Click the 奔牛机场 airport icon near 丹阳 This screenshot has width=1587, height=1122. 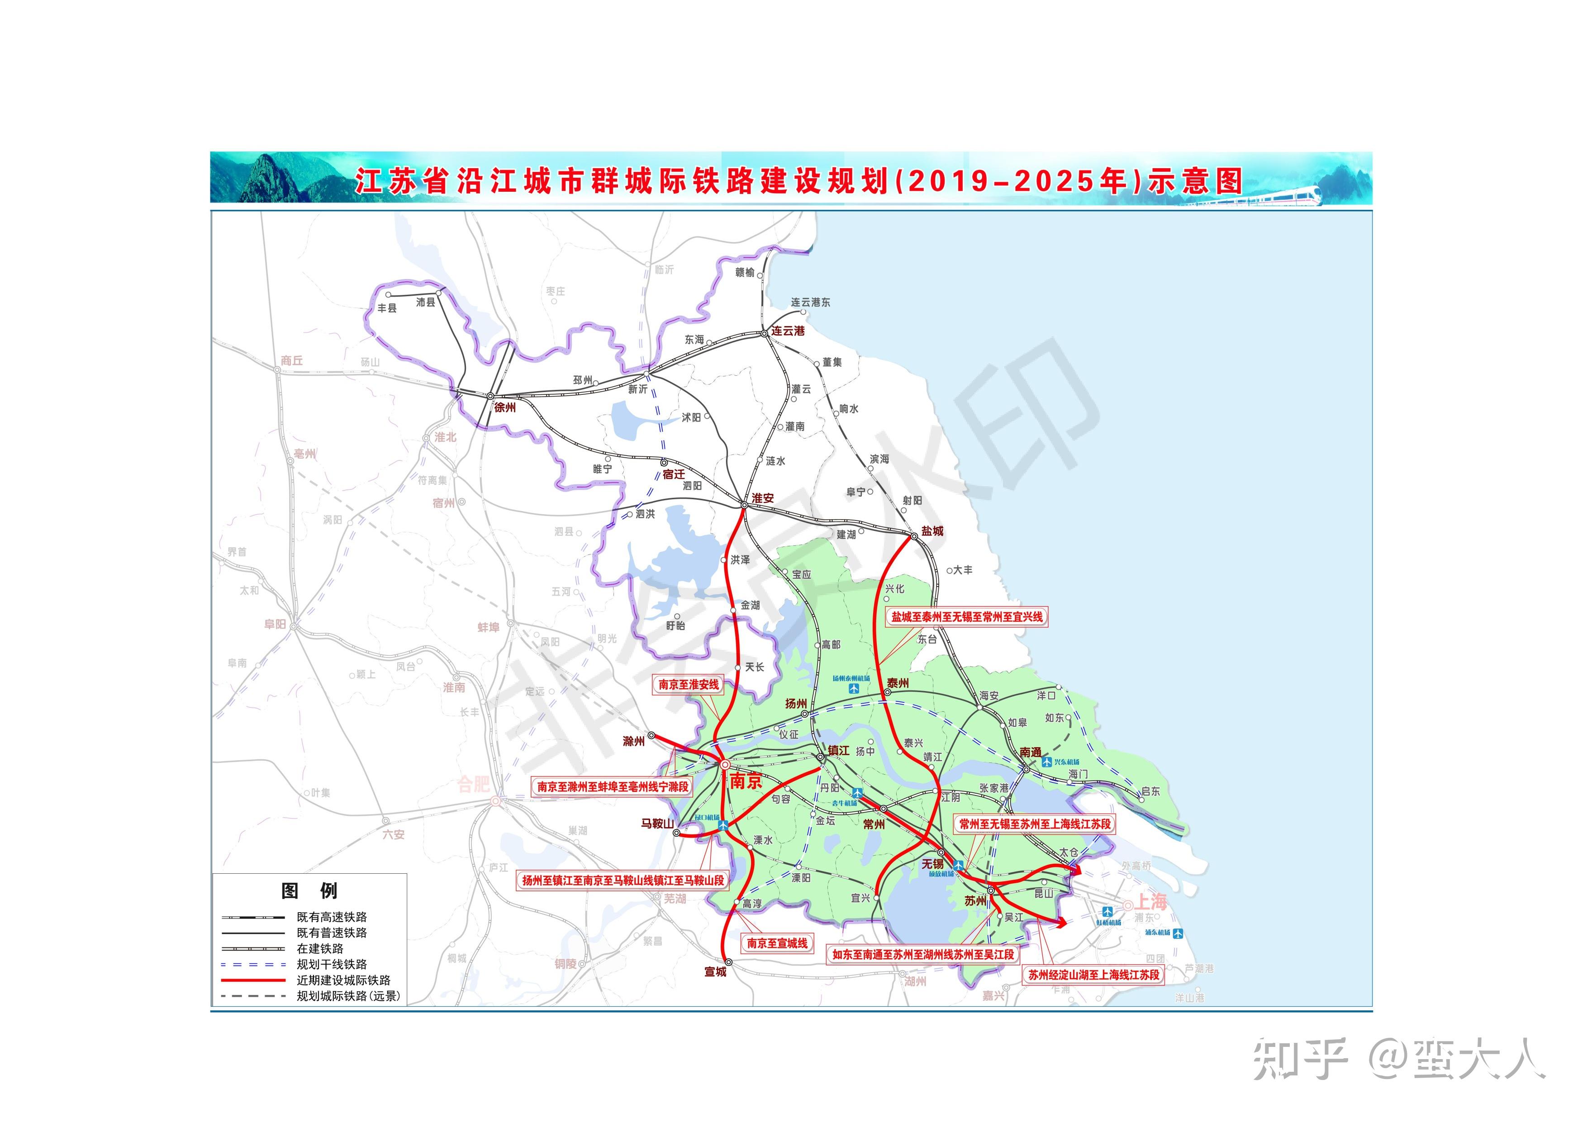coord(857,793)
